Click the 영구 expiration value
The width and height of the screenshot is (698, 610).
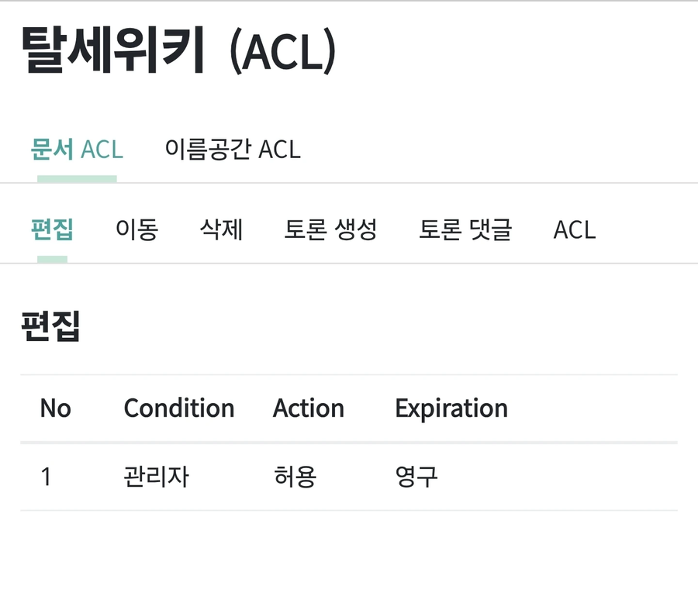coord(416,477)
